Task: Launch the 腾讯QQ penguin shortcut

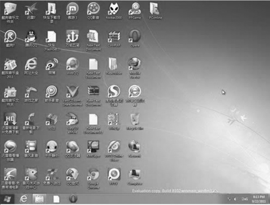Action: pos(31,39)
